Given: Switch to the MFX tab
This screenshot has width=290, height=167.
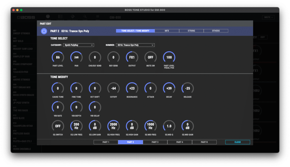Looking at the screenshot, I should [167, 31].
